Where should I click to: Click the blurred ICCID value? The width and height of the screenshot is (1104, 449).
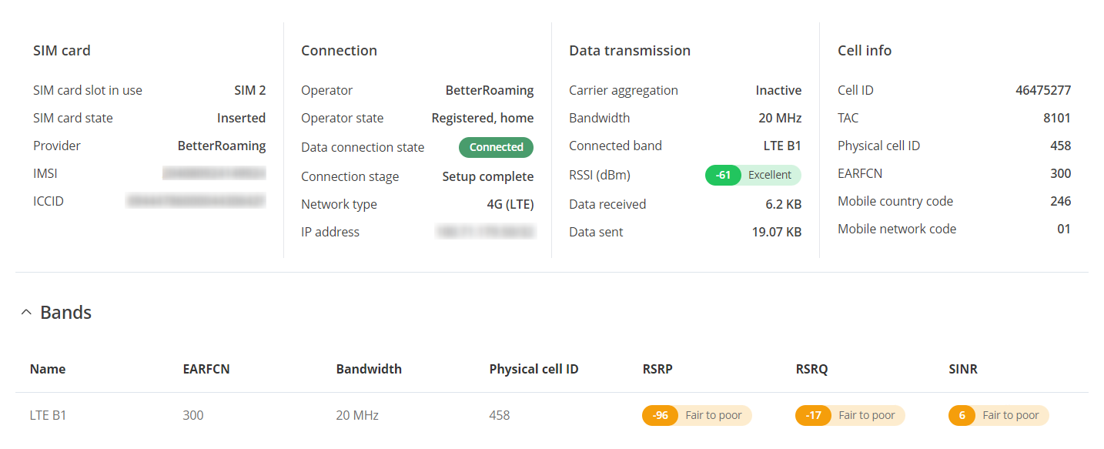pyautogui.click(x=196, y=201)
